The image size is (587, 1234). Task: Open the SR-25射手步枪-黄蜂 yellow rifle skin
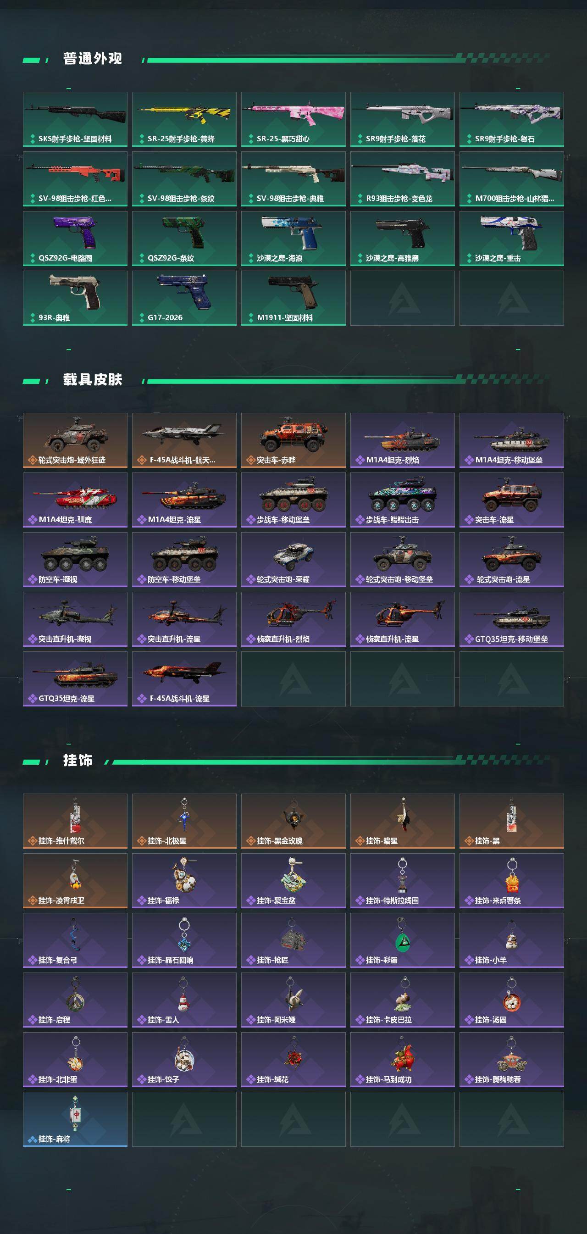(x=184, y=119)
